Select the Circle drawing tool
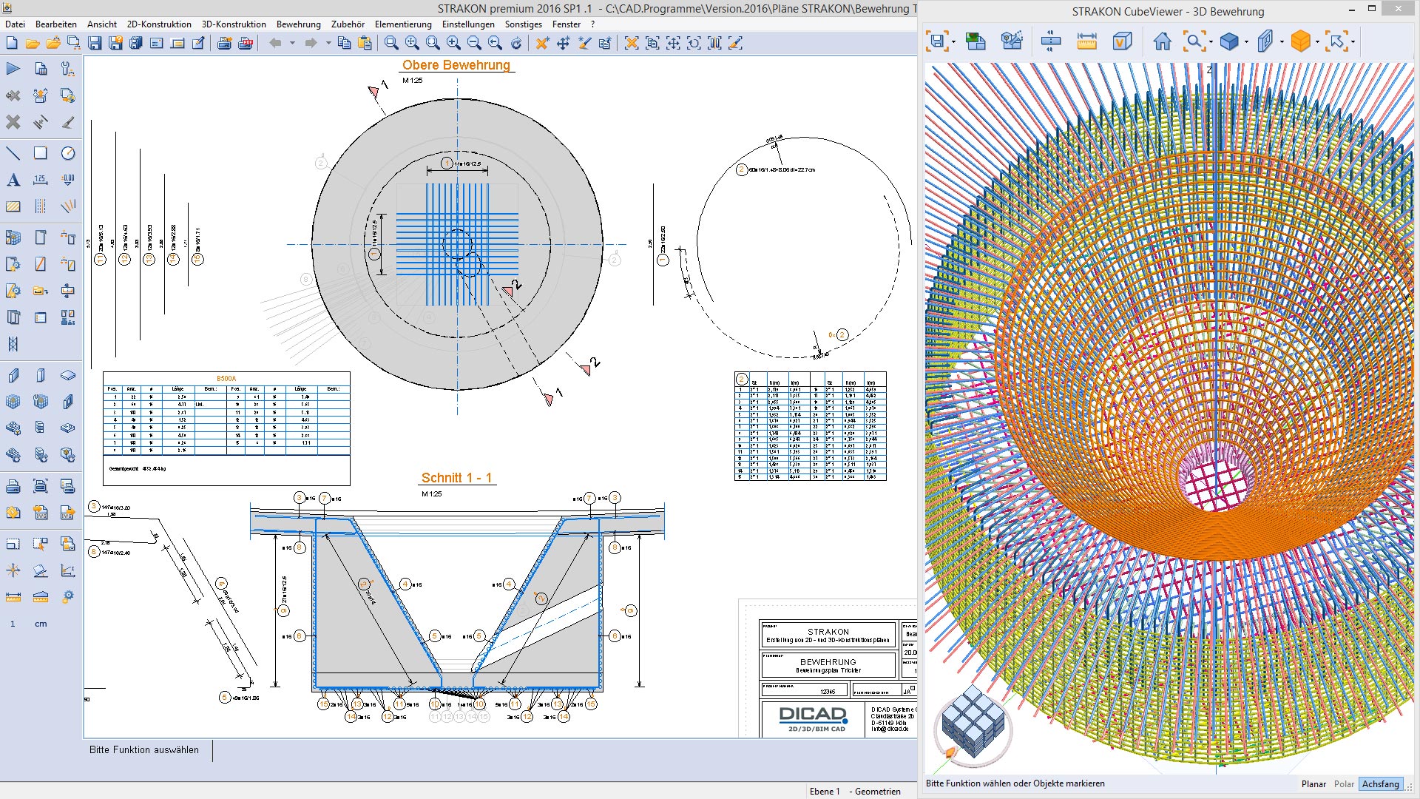This screenshot has height=799, width=1420. point(68,153)
